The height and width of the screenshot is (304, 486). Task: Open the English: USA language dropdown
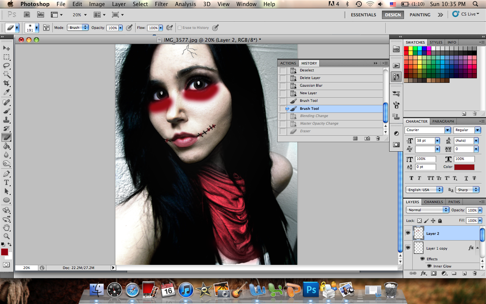pyautogui.click(x=424, y=190)
